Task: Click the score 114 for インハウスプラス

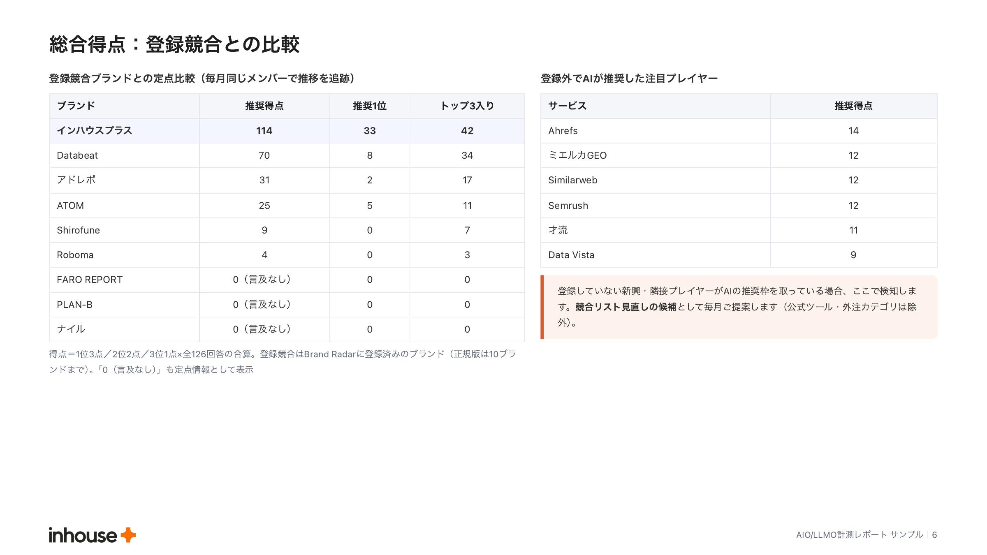Action: 264,131
